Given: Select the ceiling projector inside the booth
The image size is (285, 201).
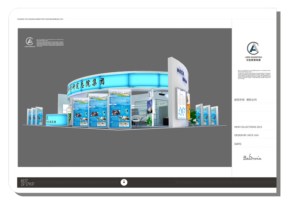Looking at the screenshot, I should 163,93.
